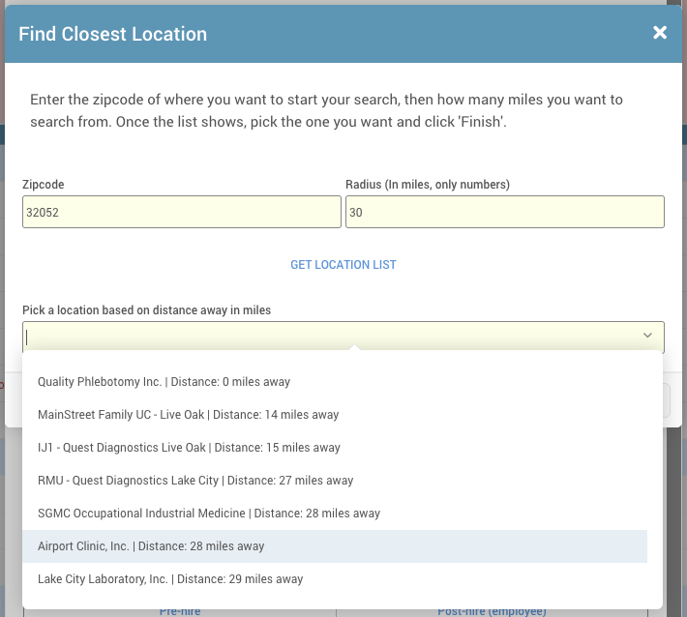
Task: Click the Radius (In miles, only numbers) label
Action: 428,185
